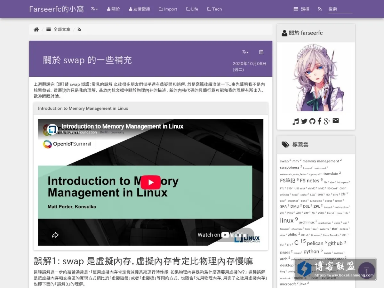Open the Tech category in navbar
Viewport: 384px width, 288px height.
click(214, 9)
